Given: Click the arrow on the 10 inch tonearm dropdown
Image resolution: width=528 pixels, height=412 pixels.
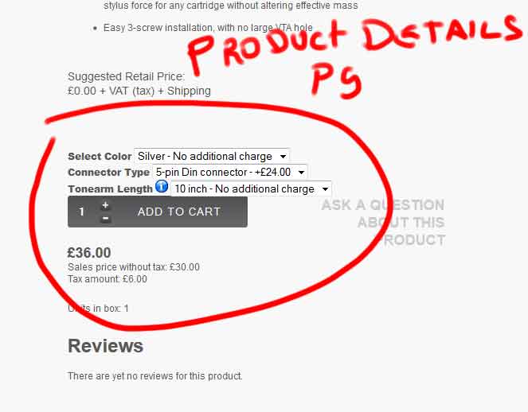Looking at the screenshot, I should 325,189.
